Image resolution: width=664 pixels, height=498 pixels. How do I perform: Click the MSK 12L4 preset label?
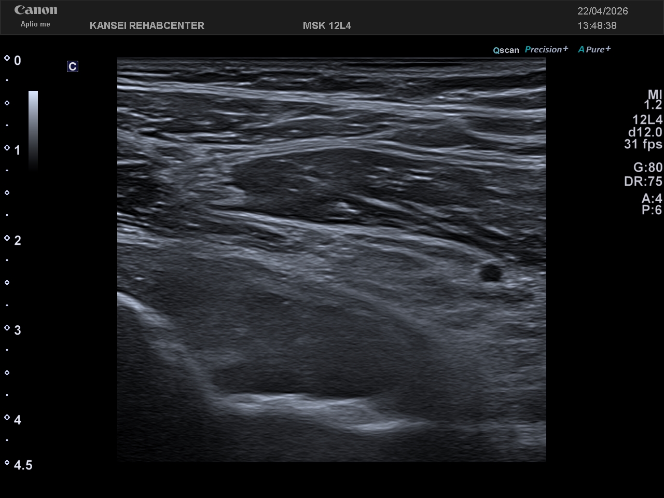click(327, 25)
